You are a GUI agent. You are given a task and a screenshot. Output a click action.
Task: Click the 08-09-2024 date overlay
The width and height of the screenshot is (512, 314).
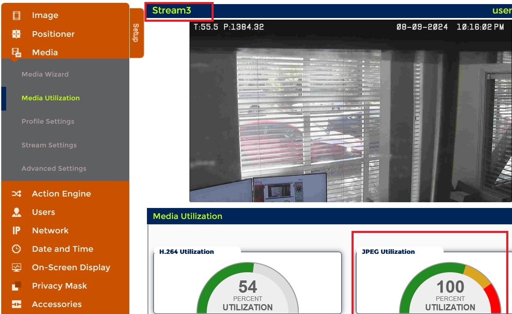tap(422, 27)
